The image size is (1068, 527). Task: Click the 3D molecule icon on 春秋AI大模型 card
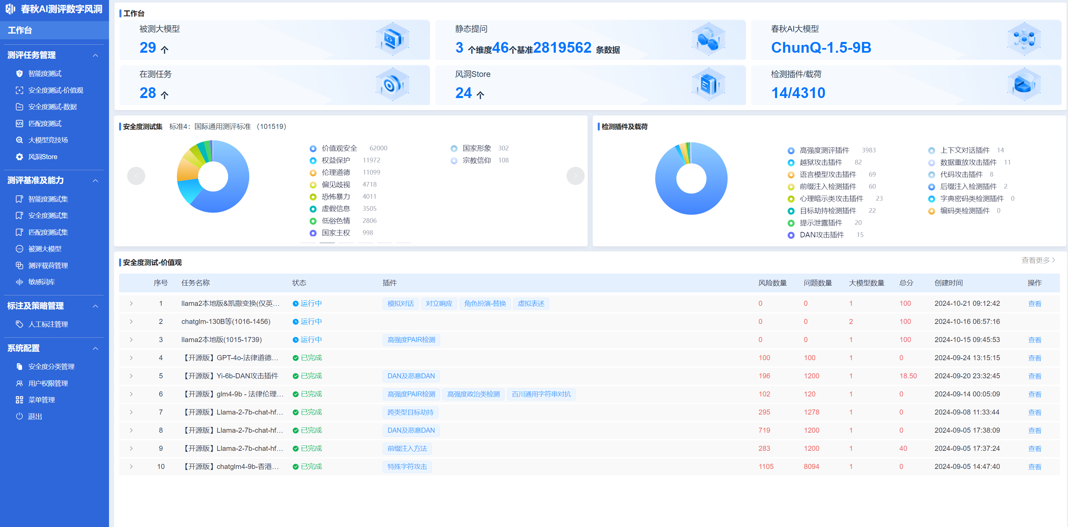(1024, 39)
